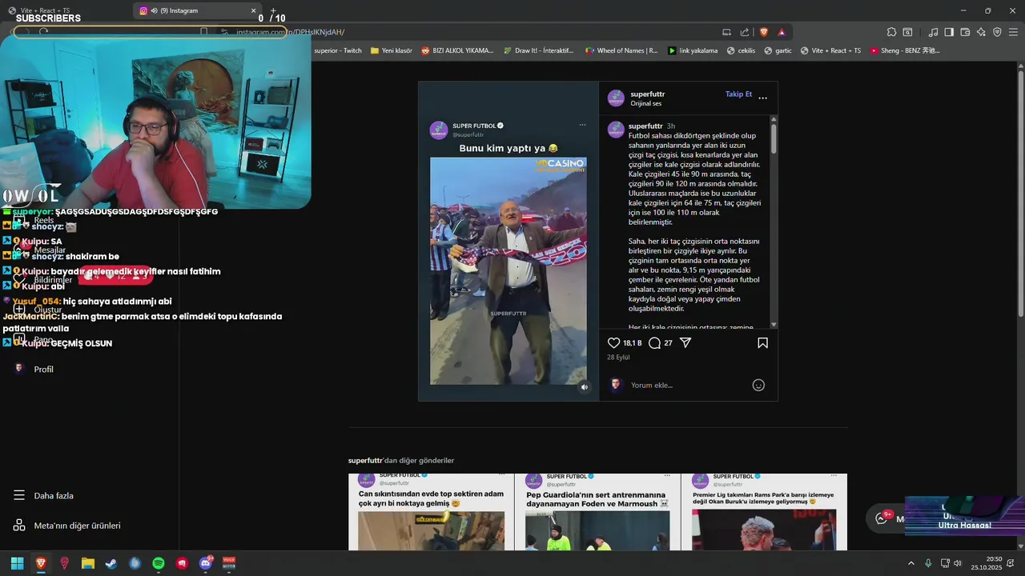Click the 'Takip Et' follow button
This screenshot has height=576, width=1025.
(x=738, y=94)
